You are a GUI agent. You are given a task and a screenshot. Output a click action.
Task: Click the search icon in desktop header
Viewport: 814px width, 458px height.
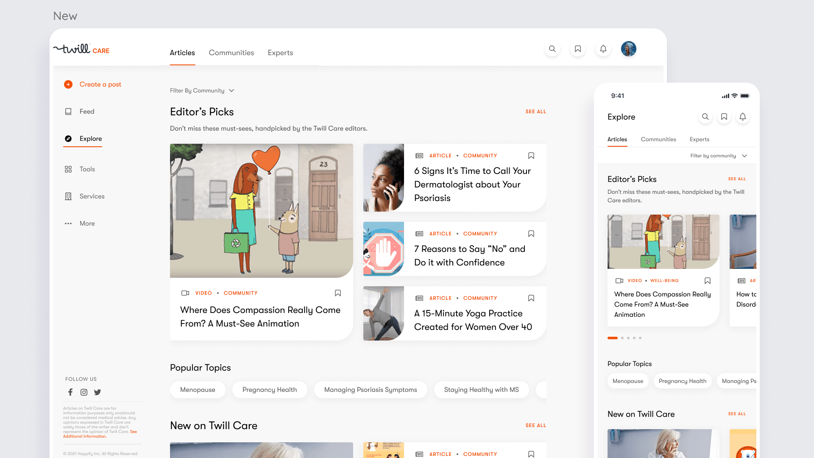(x=552, y=49)
